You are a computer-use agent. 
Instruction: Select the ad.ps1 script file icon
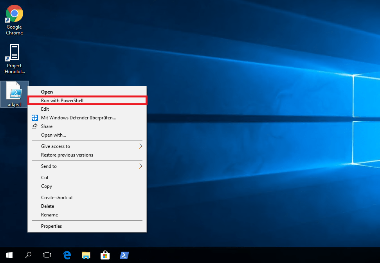coord(14,92)
